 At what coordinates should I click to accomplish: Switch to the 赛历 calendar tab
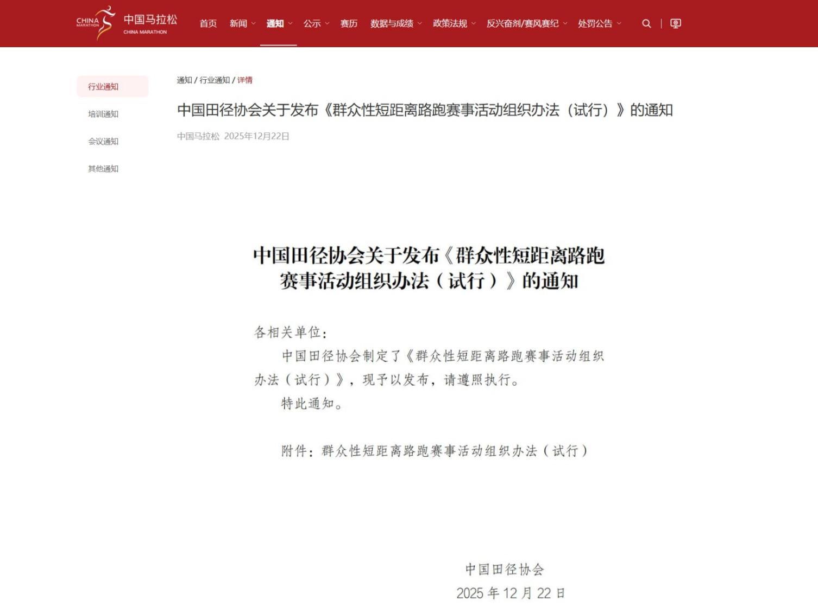coord(348,23)
